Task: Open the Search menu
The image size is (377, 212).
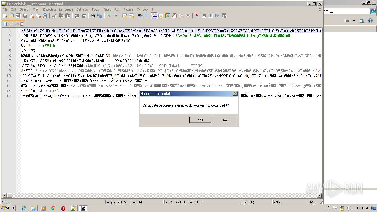Action: (x=25, y=9)
